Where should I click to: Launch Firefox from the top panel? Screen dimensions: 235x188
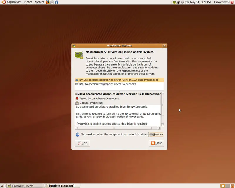[48, 2]
